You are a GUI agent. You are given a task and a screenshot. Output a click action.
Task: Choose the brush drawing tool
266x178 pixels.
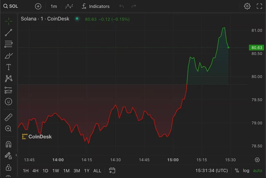click(x=9, y=56)
